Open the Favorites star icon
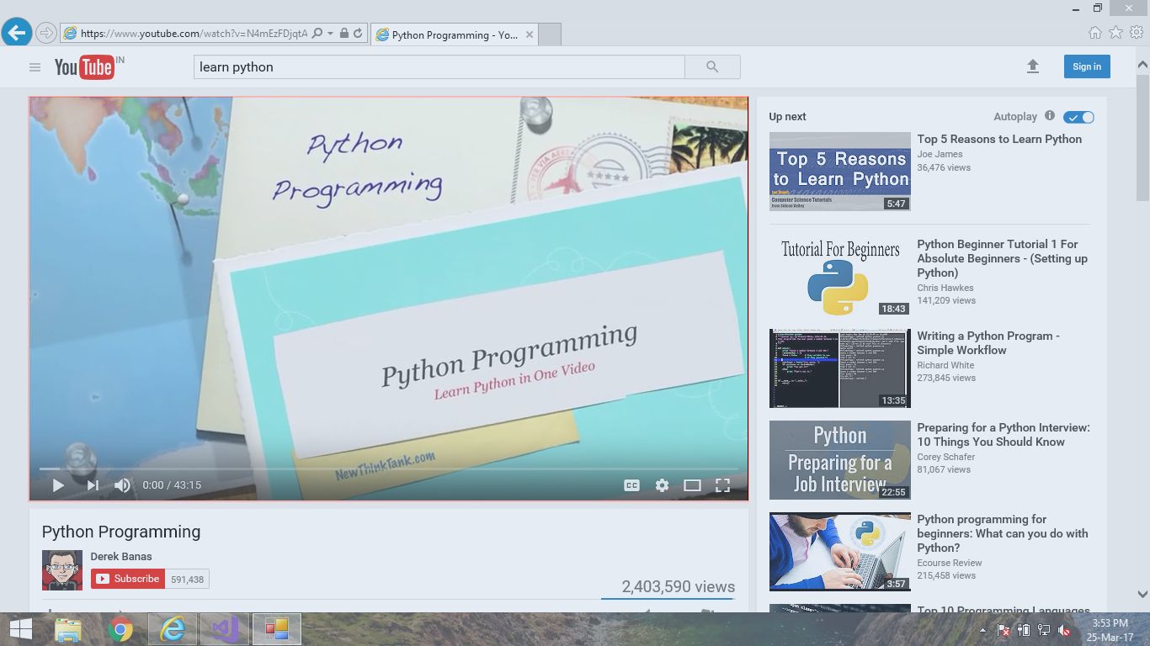Viewport: 1150px width, 646px height. click(x=1115, y=33)
